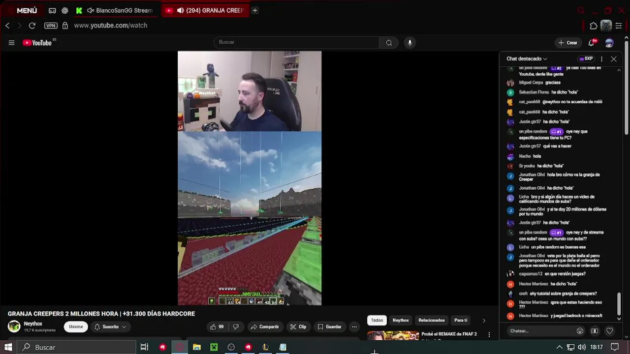Focus the address bar www.youtube.com/watch
The width and height of the screenshot is (630, 354).
tap(111, 26)
